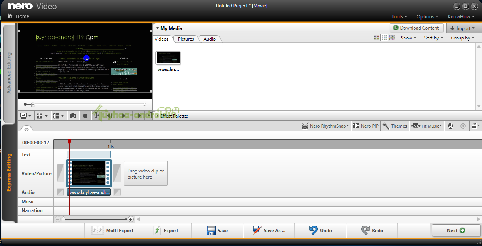Open Nero RhythmSnap tool
482x246 pixels.
[325, 126]
